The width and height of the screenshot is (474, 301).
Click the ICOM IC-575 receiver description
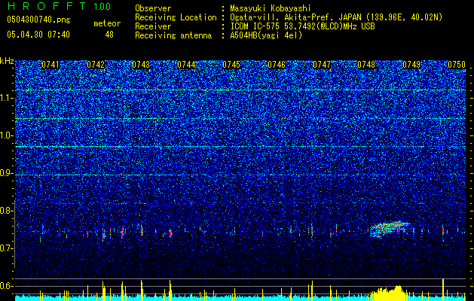point(302,27)
